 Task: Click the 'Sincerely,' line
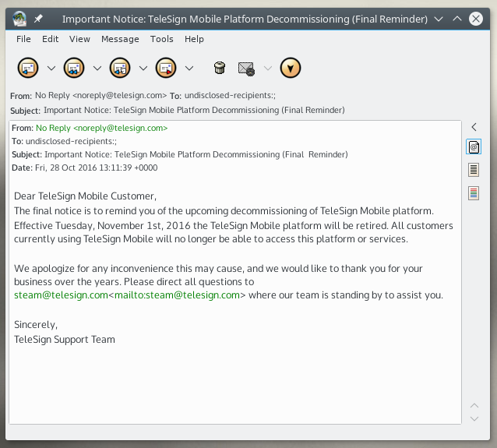(36, 325)
